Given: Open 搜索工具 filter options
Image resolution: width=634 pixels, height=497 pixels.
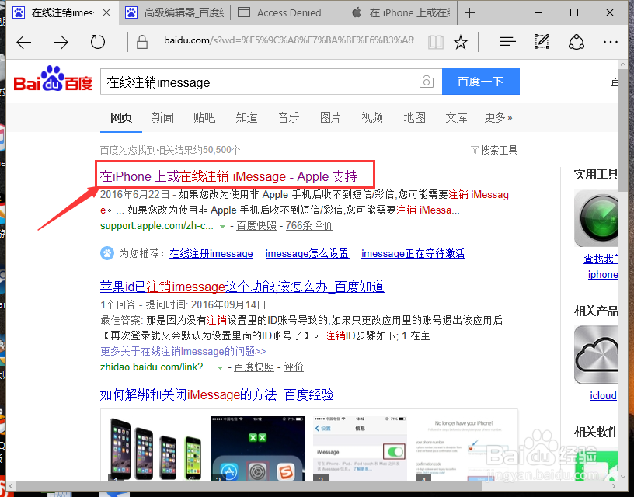Looking at the screenshot, I should click(x=494, y=151).
